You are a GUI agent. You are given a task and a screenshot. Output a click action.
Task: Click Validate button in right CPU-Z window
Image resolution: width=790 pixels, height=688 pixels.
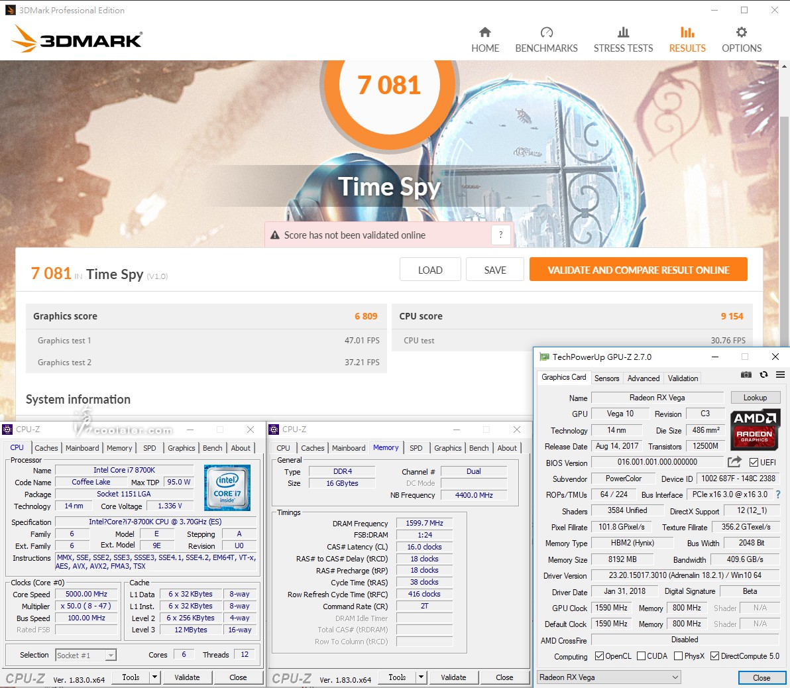tap(453, 677)
